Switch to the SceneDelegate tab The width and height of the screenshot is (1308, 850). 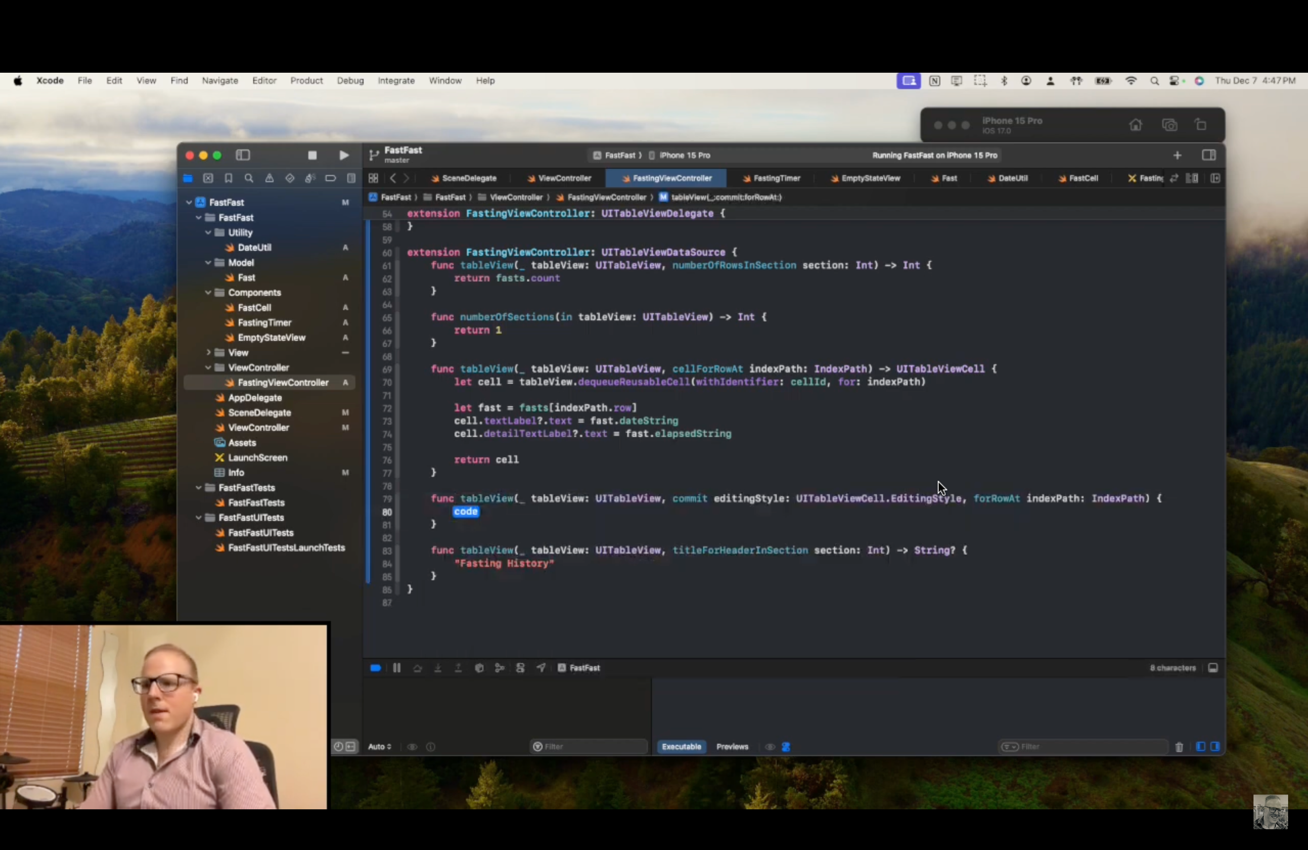pos(464,178)
